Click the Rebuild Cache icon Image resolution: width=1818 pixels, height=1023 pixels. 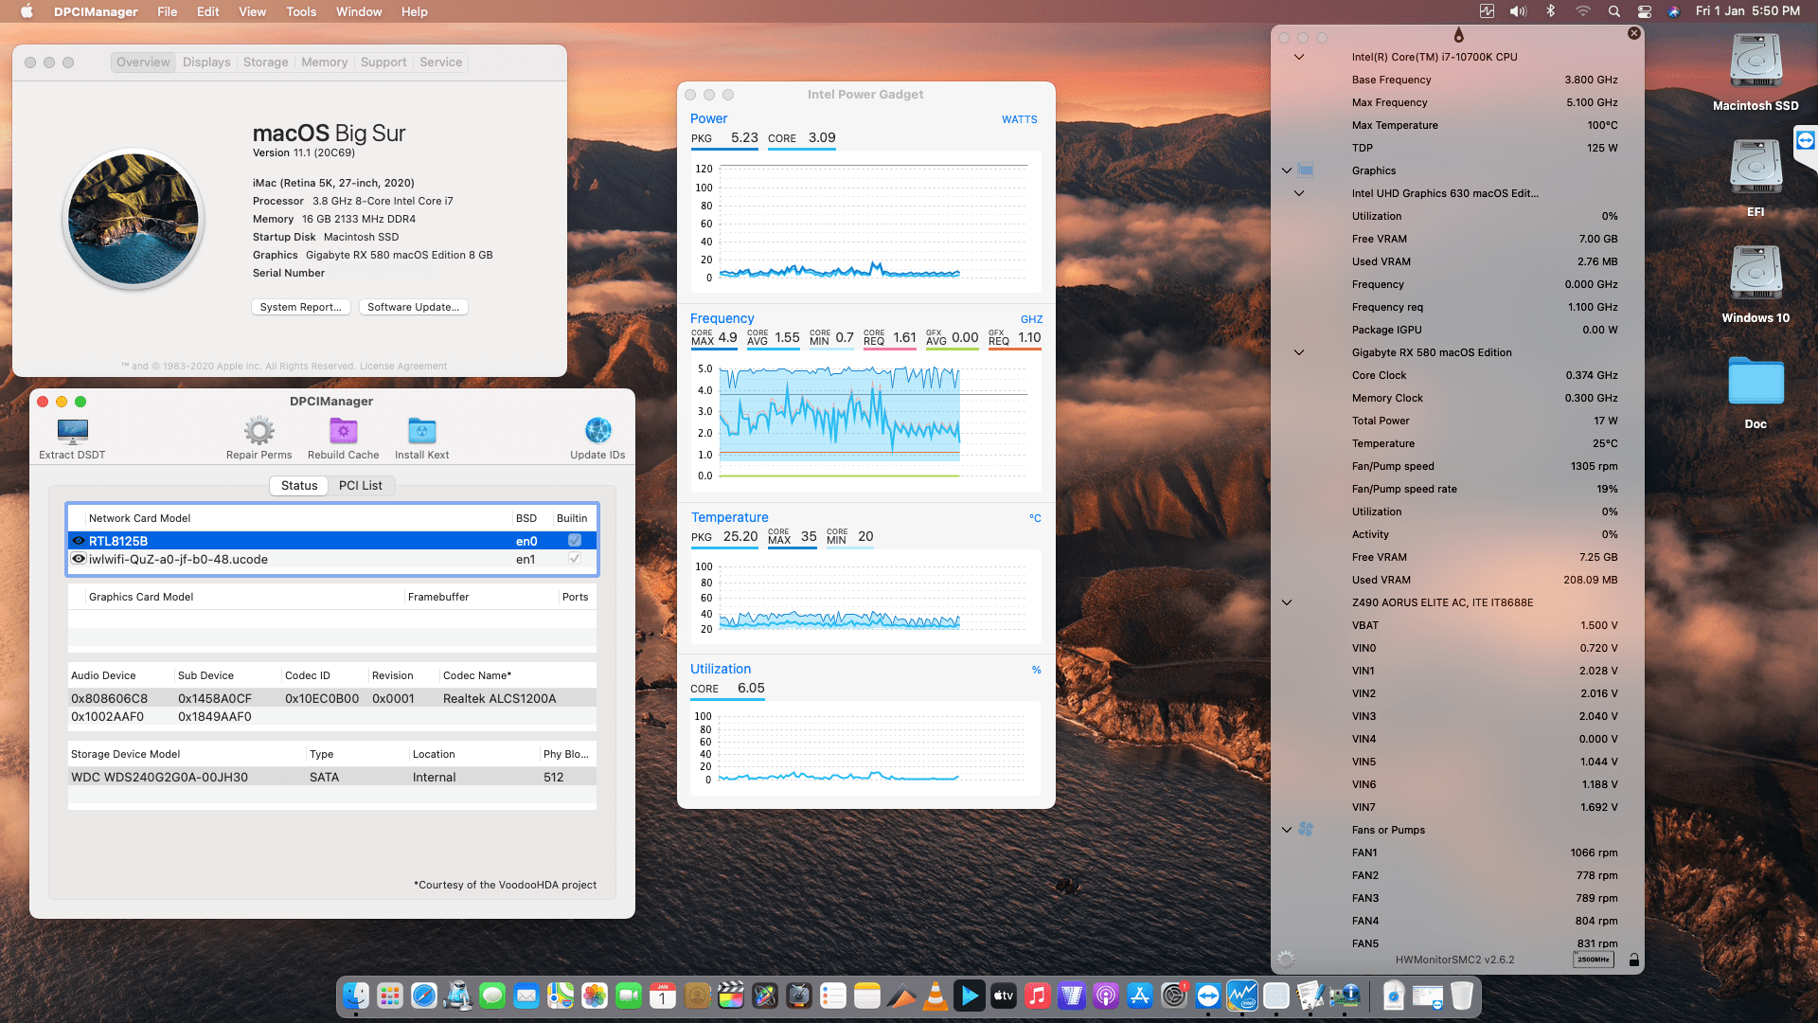click(343, 431)
